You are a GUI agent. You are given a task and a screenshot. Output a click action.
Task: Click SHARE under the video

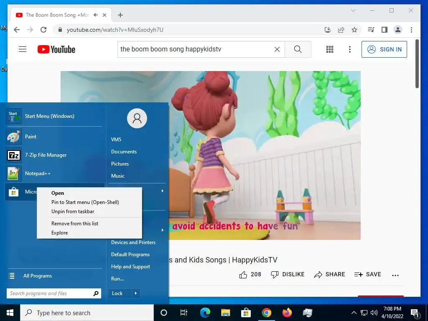[x=329, y=275]
